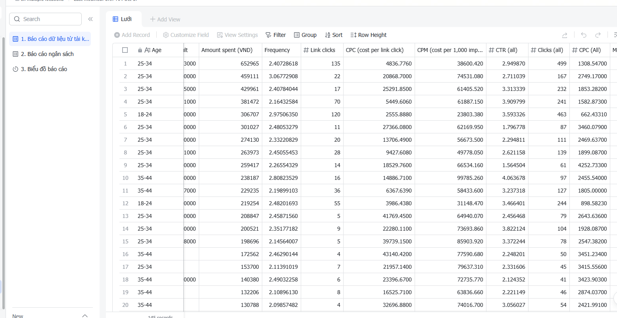The height and width of the screenshot is (318, 617).
Task: Click the Search input field
Action: click(x=46, y=19)
